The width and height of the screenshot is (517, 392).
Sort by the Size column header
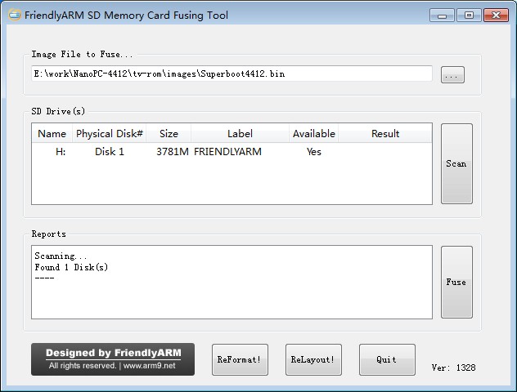(x=169, y=134)
